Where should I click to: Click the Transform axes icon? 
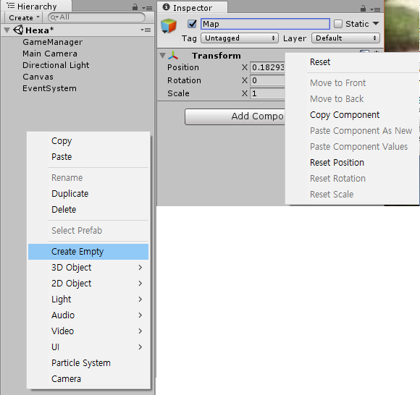coord(173,56)
